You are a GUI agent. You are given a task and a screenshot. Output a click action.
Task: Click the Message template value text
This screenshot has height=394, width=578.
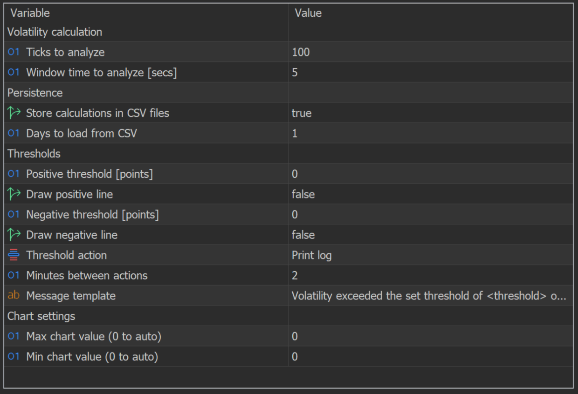pyautogui.click(x=429, y=296)
